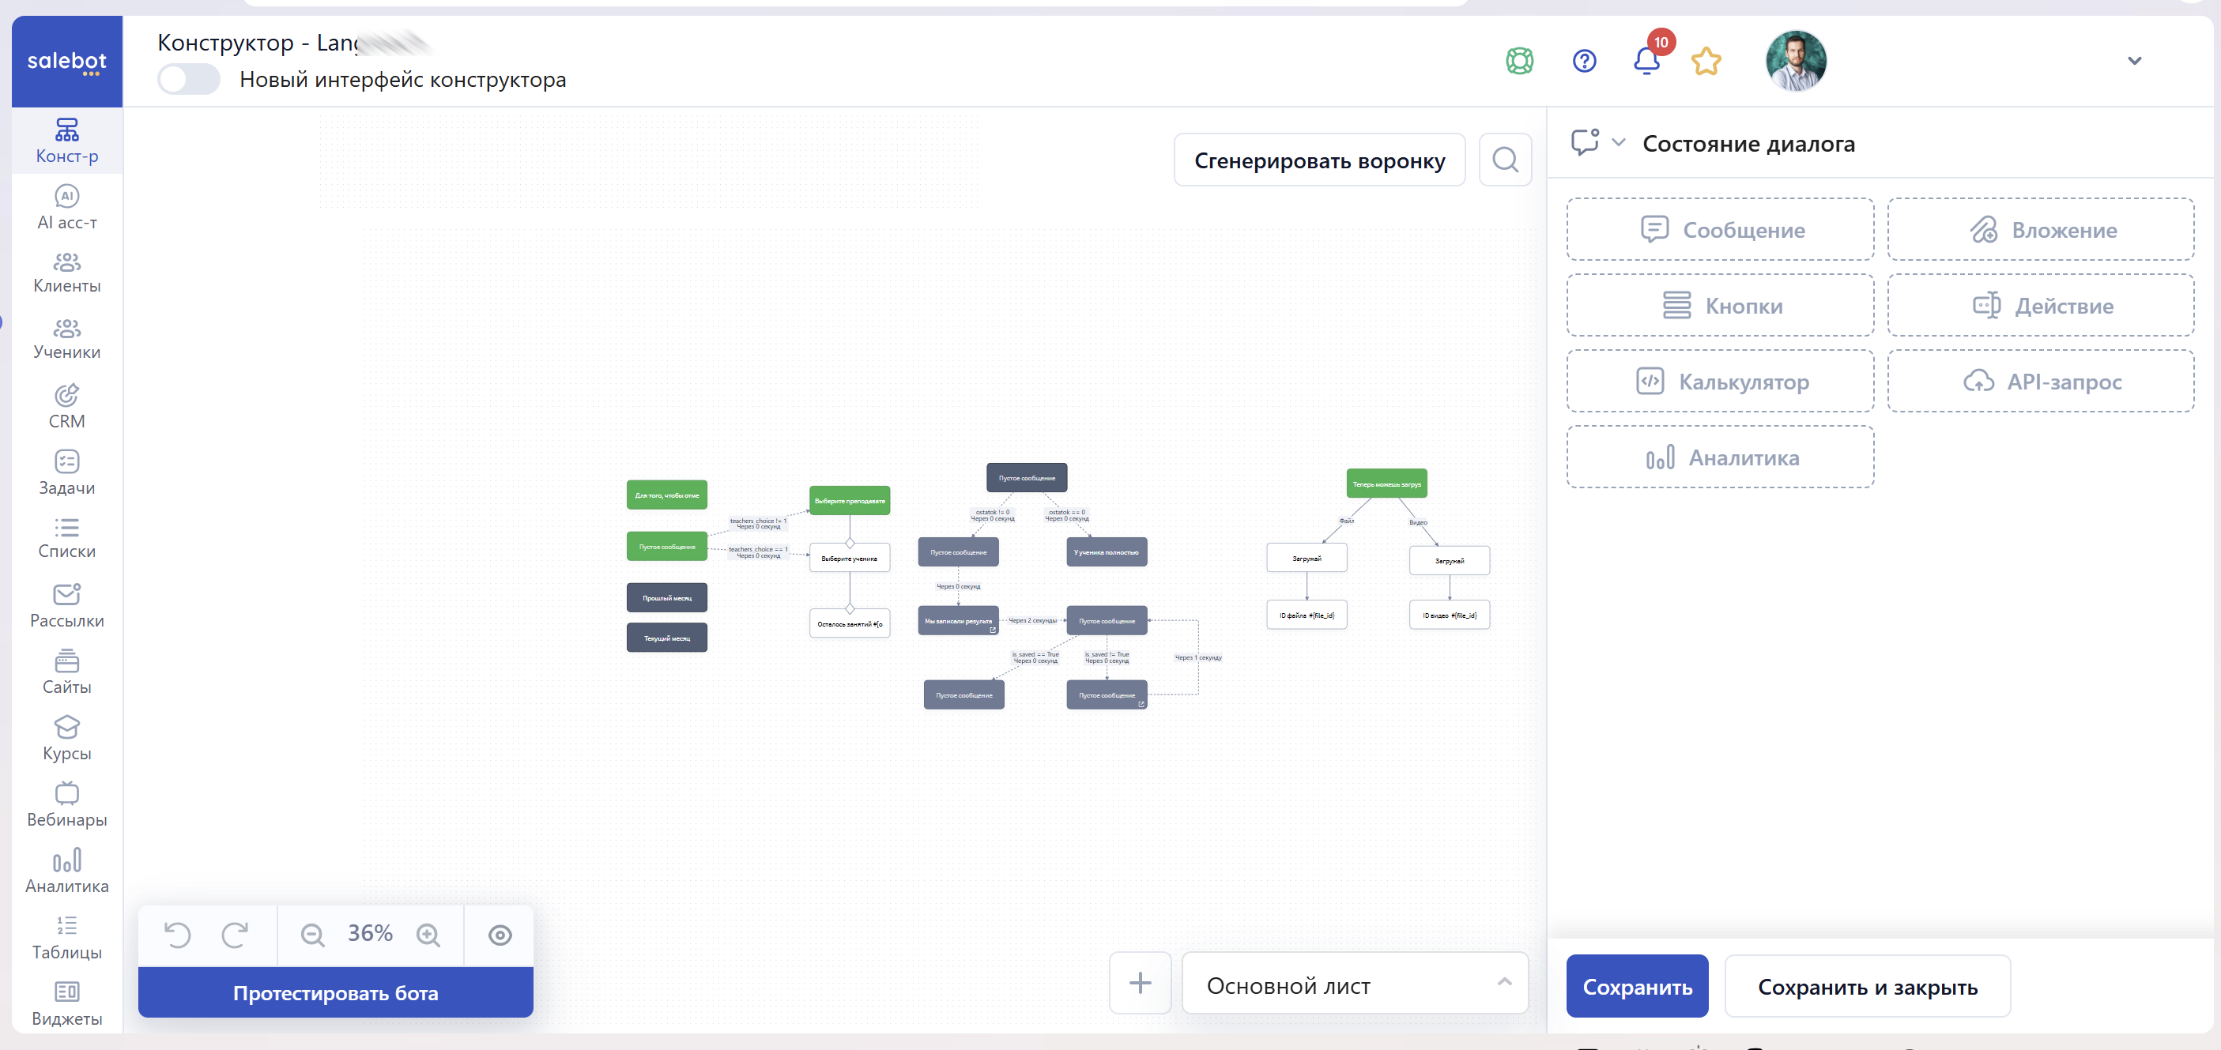Expand the account menu chevron
The image size is (2221, 1050).
pyautogui.click(x=2134, y=61)
